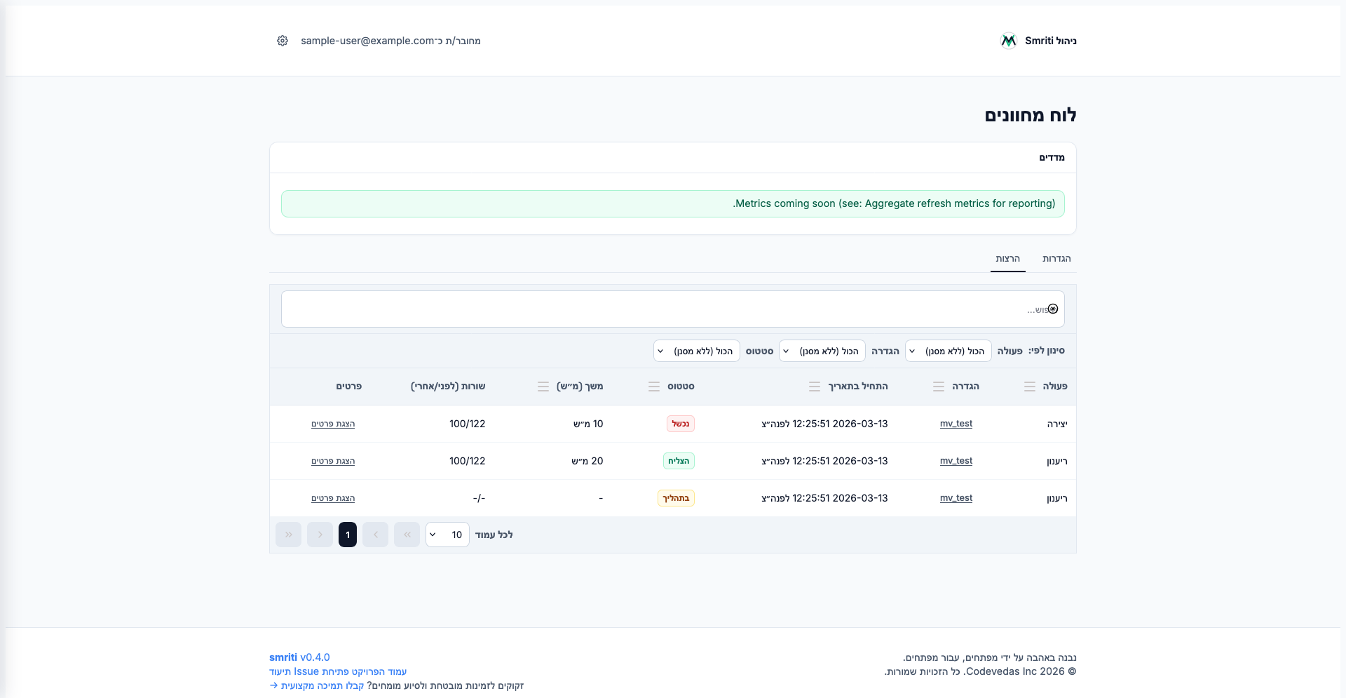Switch to the הגדרות tab
This screenshot has height=698, width=1346.
pyautogui.click(x=1056, y=259)
